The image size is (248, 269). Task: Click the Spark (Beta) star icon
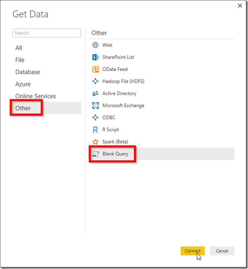coord(95,142)
